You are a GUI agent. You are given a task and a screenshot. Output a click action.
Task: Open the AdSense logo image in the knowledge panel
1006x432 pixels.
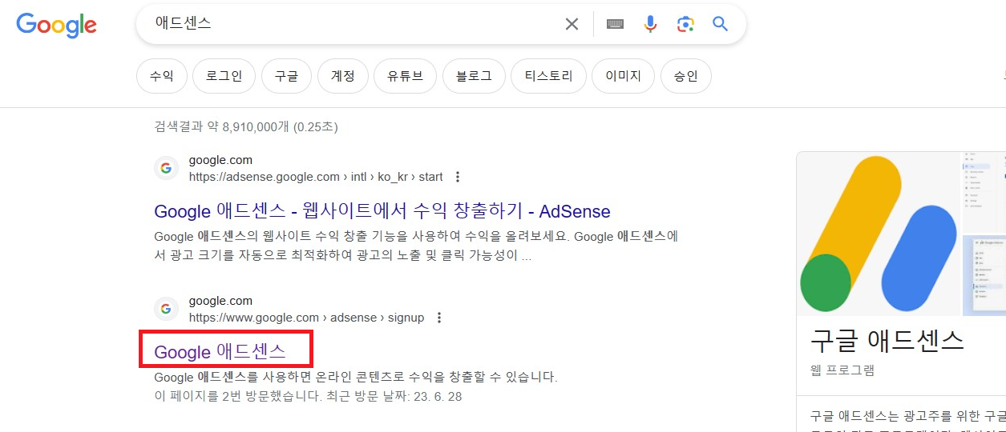tap(879, 234)
